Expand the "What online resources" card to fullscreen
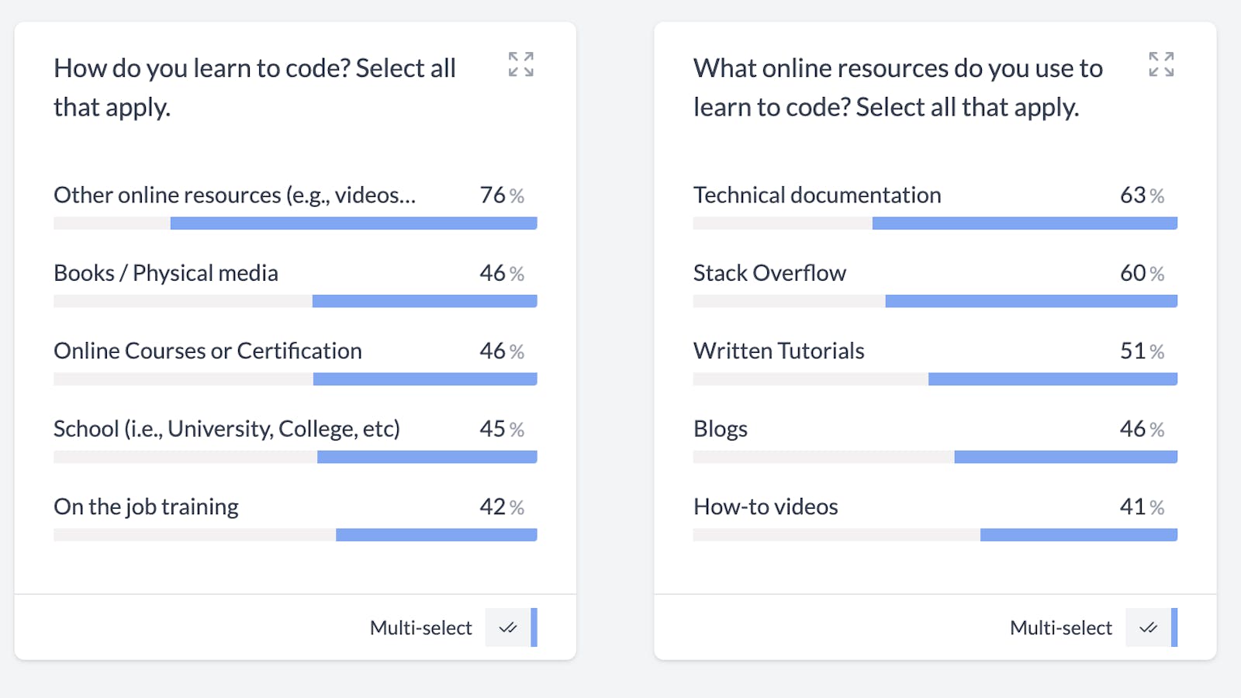 [x=1161, y=64]
